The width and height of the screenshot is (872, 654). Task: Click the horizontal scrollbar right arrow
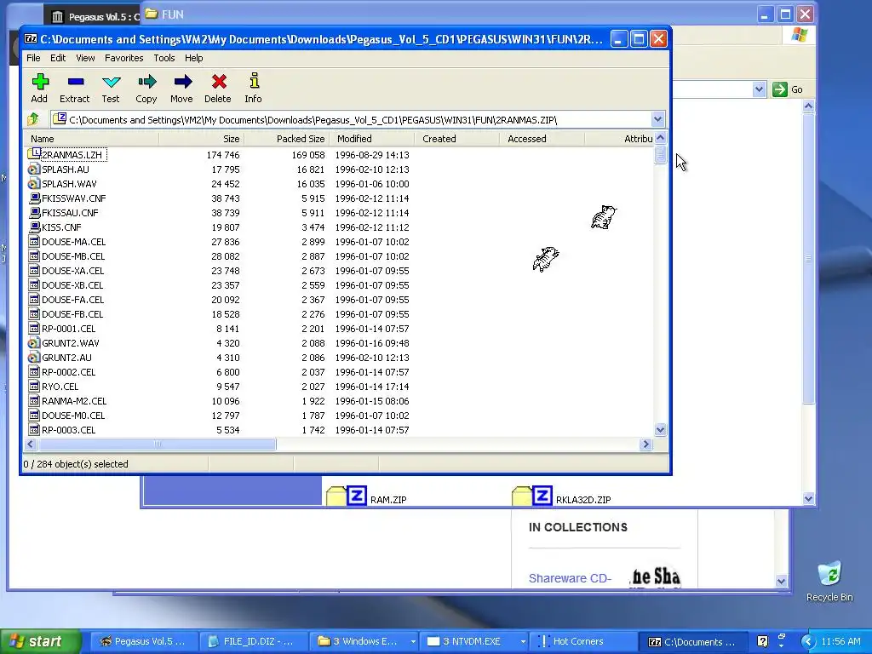point(645,444)
